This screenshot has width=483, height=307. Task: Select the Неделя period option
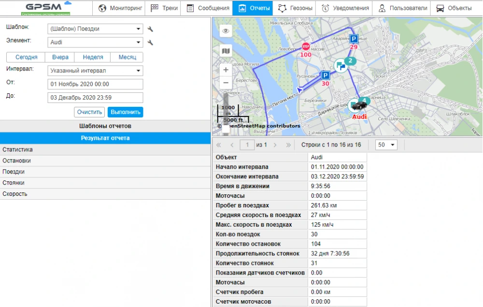93,57
